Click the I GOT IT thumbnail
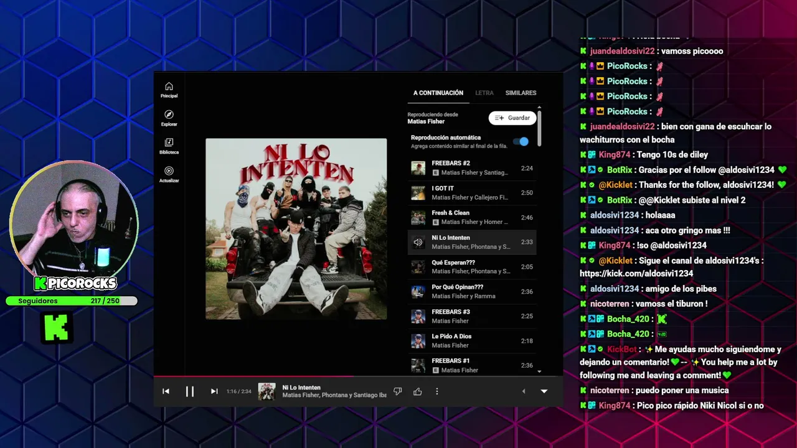Viewport: 797px width, 448px height. [418, 193]
